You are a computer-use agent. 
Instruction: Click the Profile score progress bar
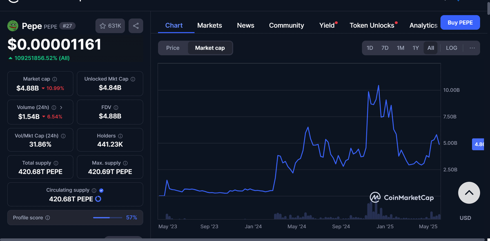(x=107, y=218)
